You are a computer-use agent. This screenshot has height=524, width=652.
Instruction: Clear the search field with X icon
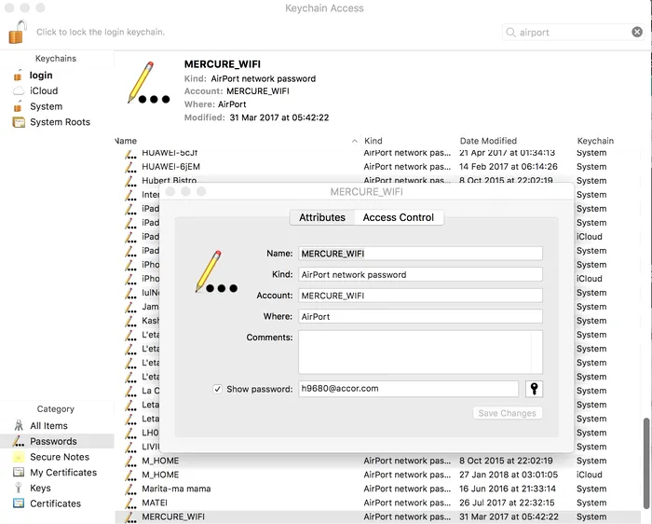637,32
